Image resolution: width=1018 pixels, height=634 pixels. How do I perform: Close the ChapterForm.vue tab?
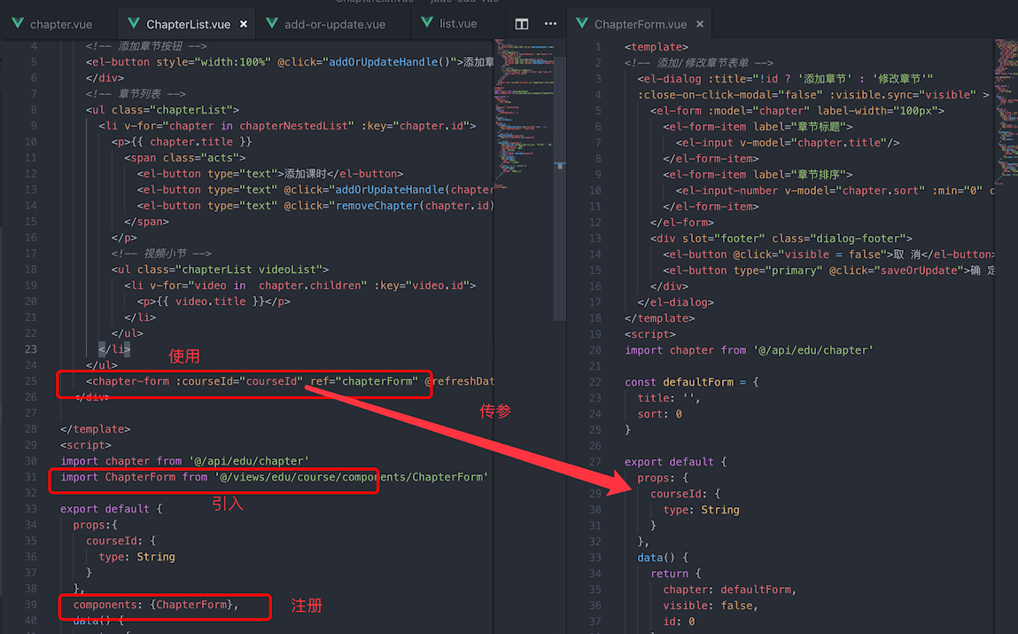pos(700,24)
